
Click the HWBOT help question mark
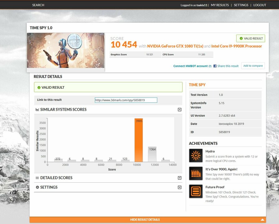click(x=210, y=66)
